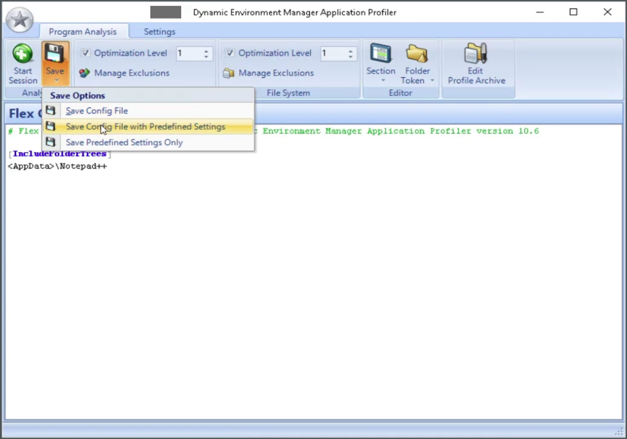
Task: Expand the Save button dropdown arrow
Action: (x=55, y=80)
